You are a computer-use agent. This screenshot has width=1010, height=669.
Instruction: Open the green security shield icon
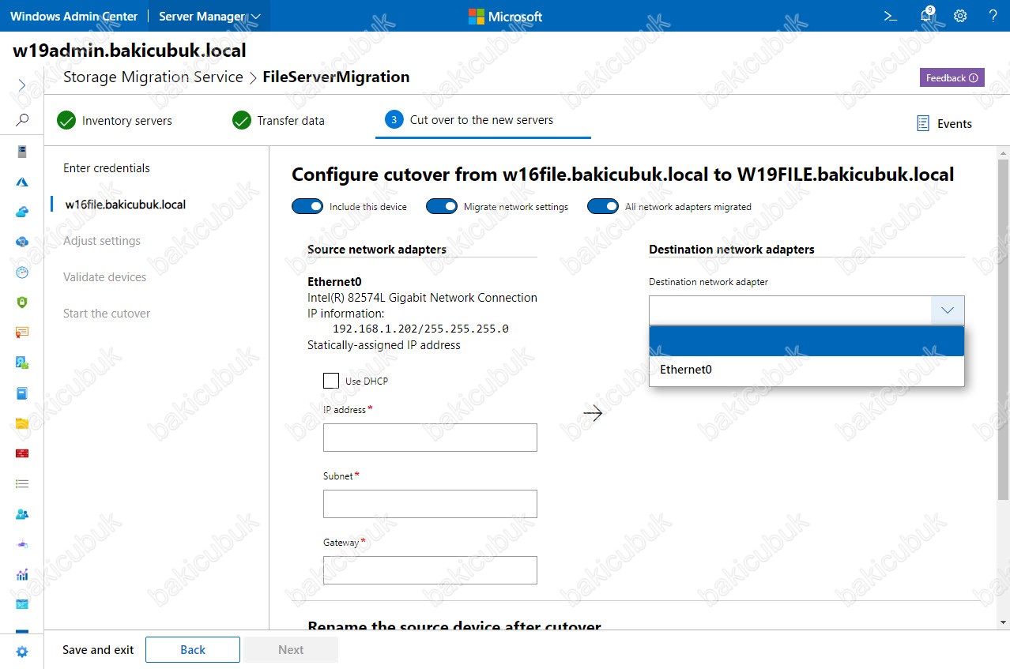point(22,302)
